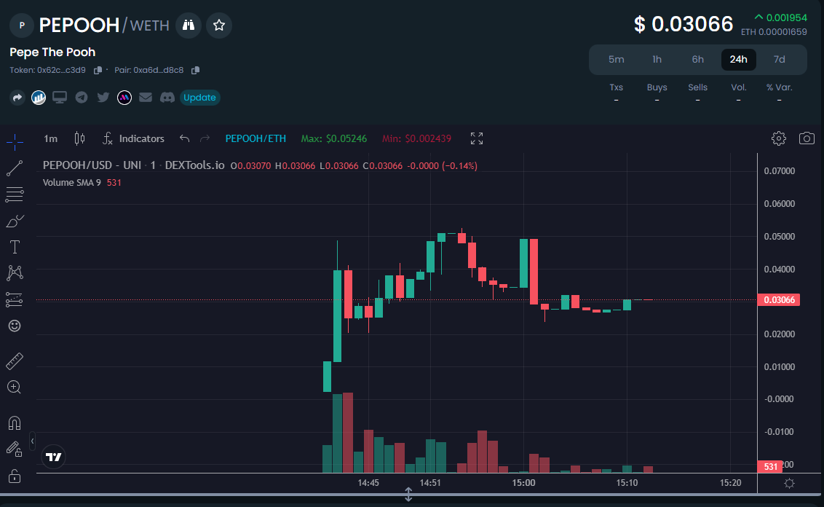Select the Text annotation tool
Screen dimensions: 824x507
[x=14, y=247]
